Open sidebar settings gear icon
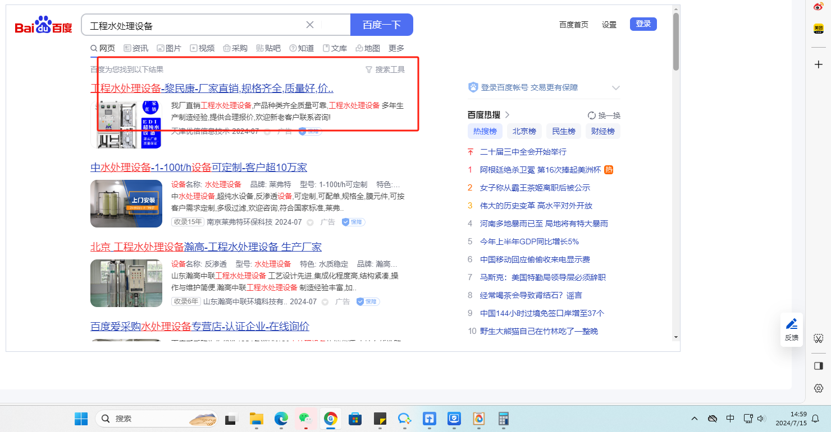 [819, 388]
